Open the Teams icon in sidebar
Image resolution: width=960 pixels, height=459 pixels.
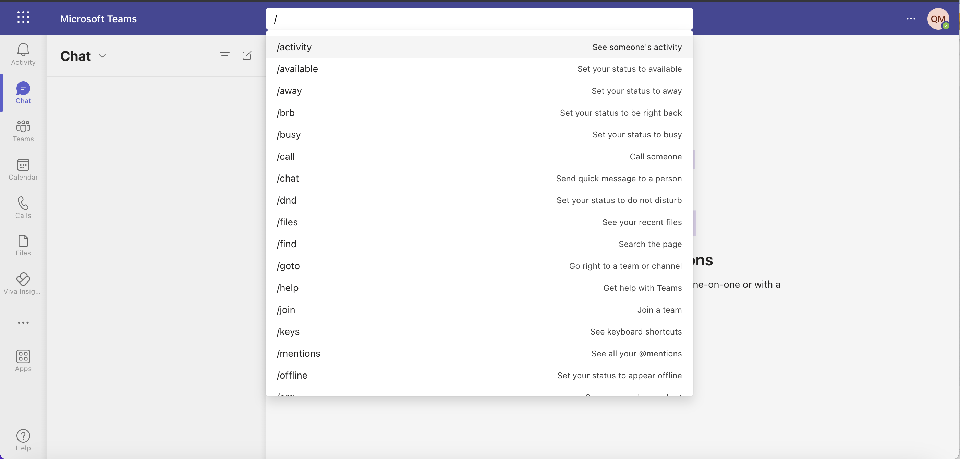click(x=23, y=130)
